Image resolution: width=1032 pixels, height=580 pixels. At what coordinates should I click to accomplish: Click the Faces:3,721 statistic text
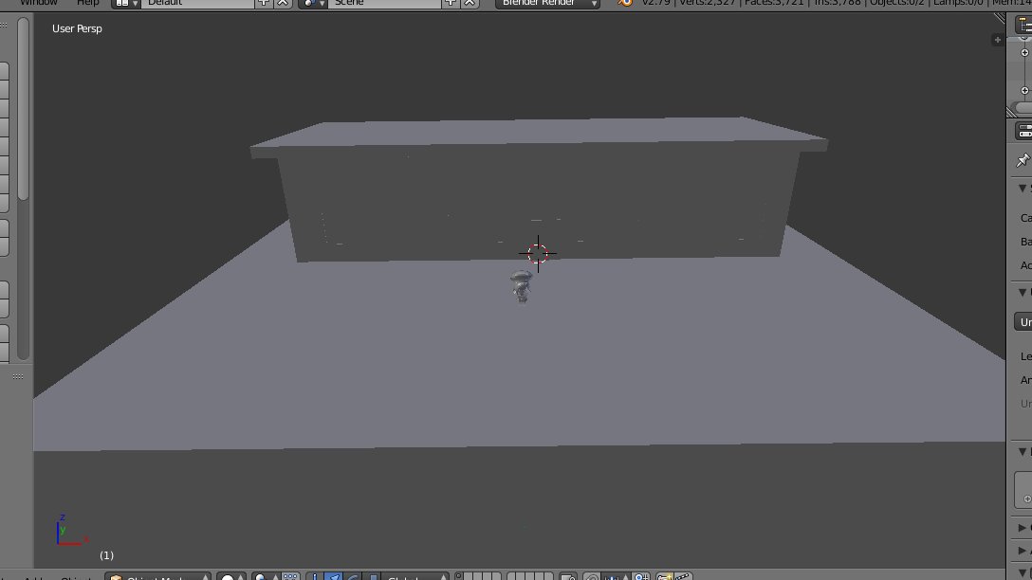pos(774,3)
